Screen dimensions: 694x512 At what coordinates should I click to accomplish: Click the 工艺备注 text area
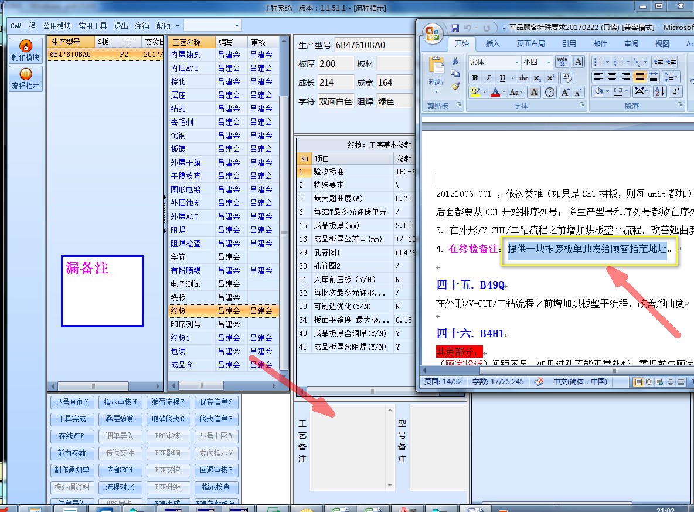click(349, 447)
